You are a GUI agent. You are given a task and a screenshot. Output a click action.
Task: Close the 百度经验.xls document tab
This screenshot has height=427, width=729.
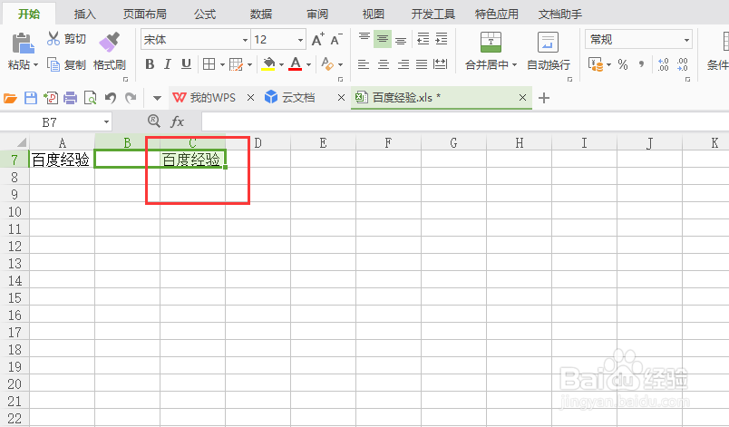[x=522, y=98]
